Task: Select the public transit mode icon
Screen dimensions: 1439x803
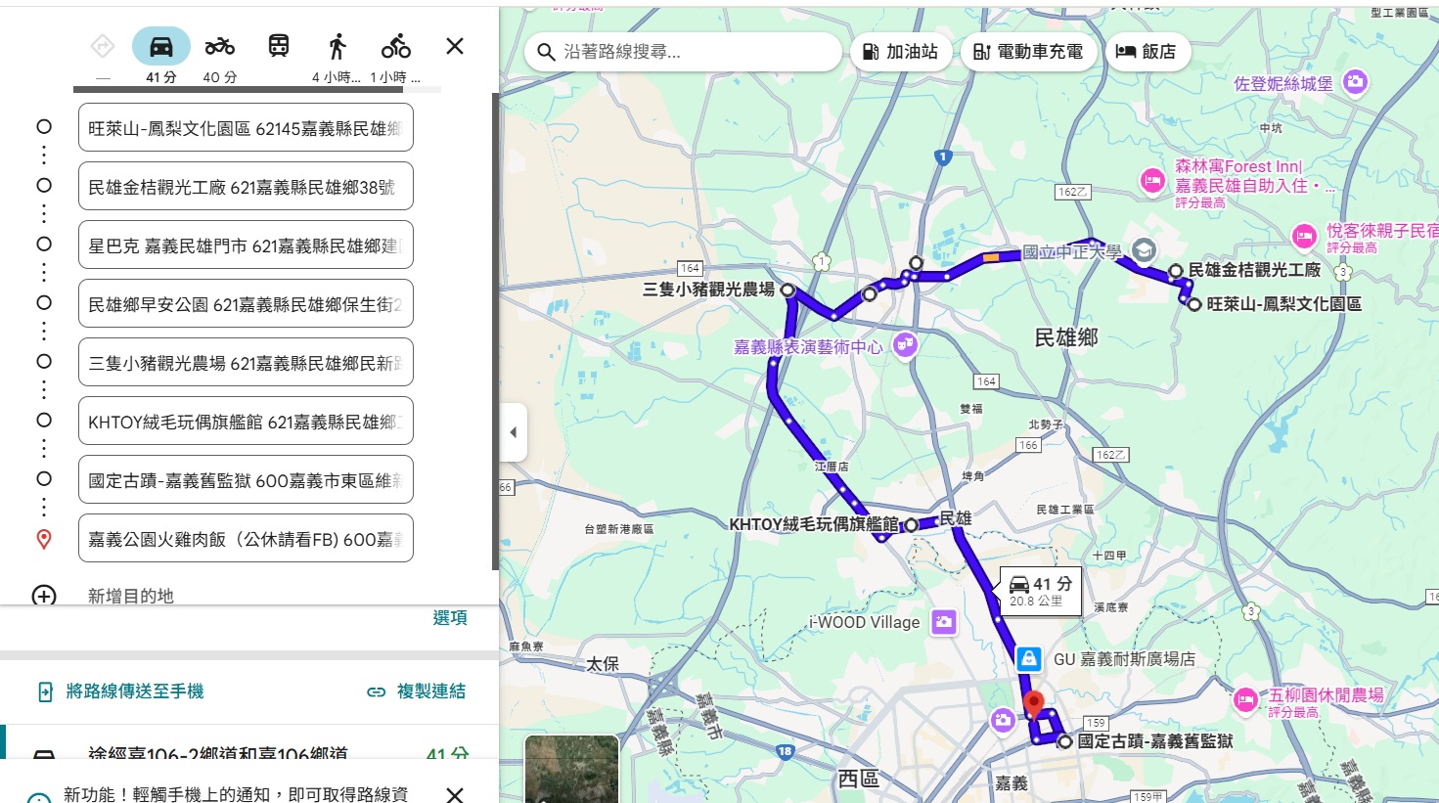Action: click(x=278, y=45)
